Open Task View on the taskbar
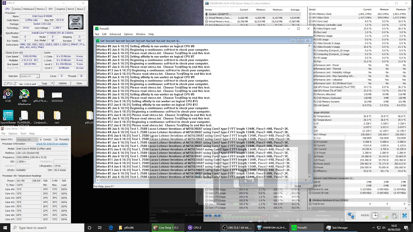413x232 pixels. (x=100, y=227)
